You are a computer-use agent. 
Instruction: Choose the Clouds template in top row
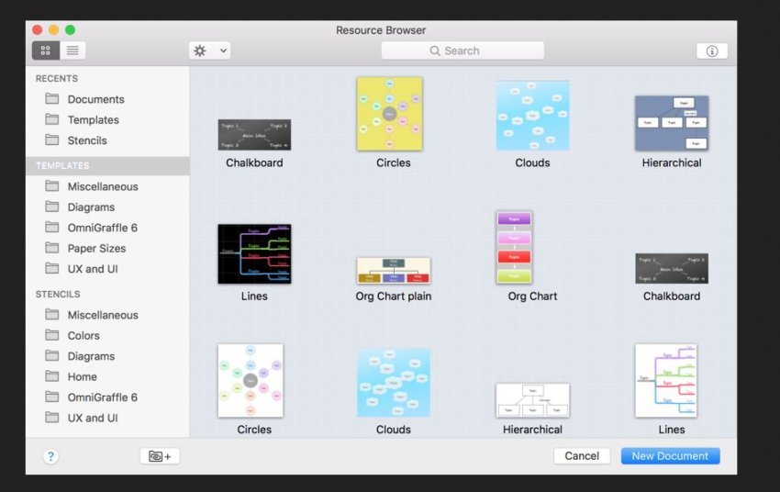pos(532,115)
